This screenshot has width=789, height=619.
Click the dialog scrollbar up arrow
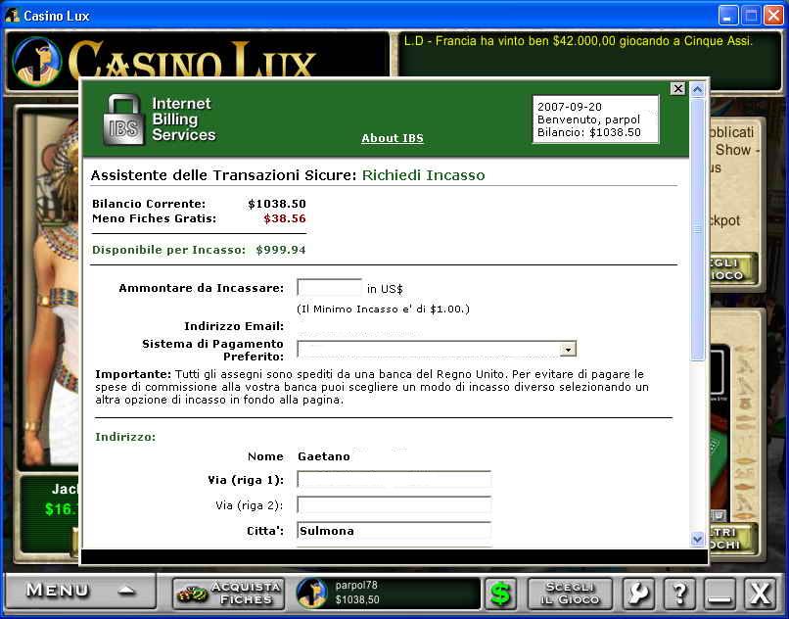[697, 90]
